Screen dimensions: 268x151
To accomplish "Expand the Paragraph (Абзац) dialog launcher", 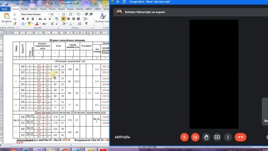I will tap(92, 28).
